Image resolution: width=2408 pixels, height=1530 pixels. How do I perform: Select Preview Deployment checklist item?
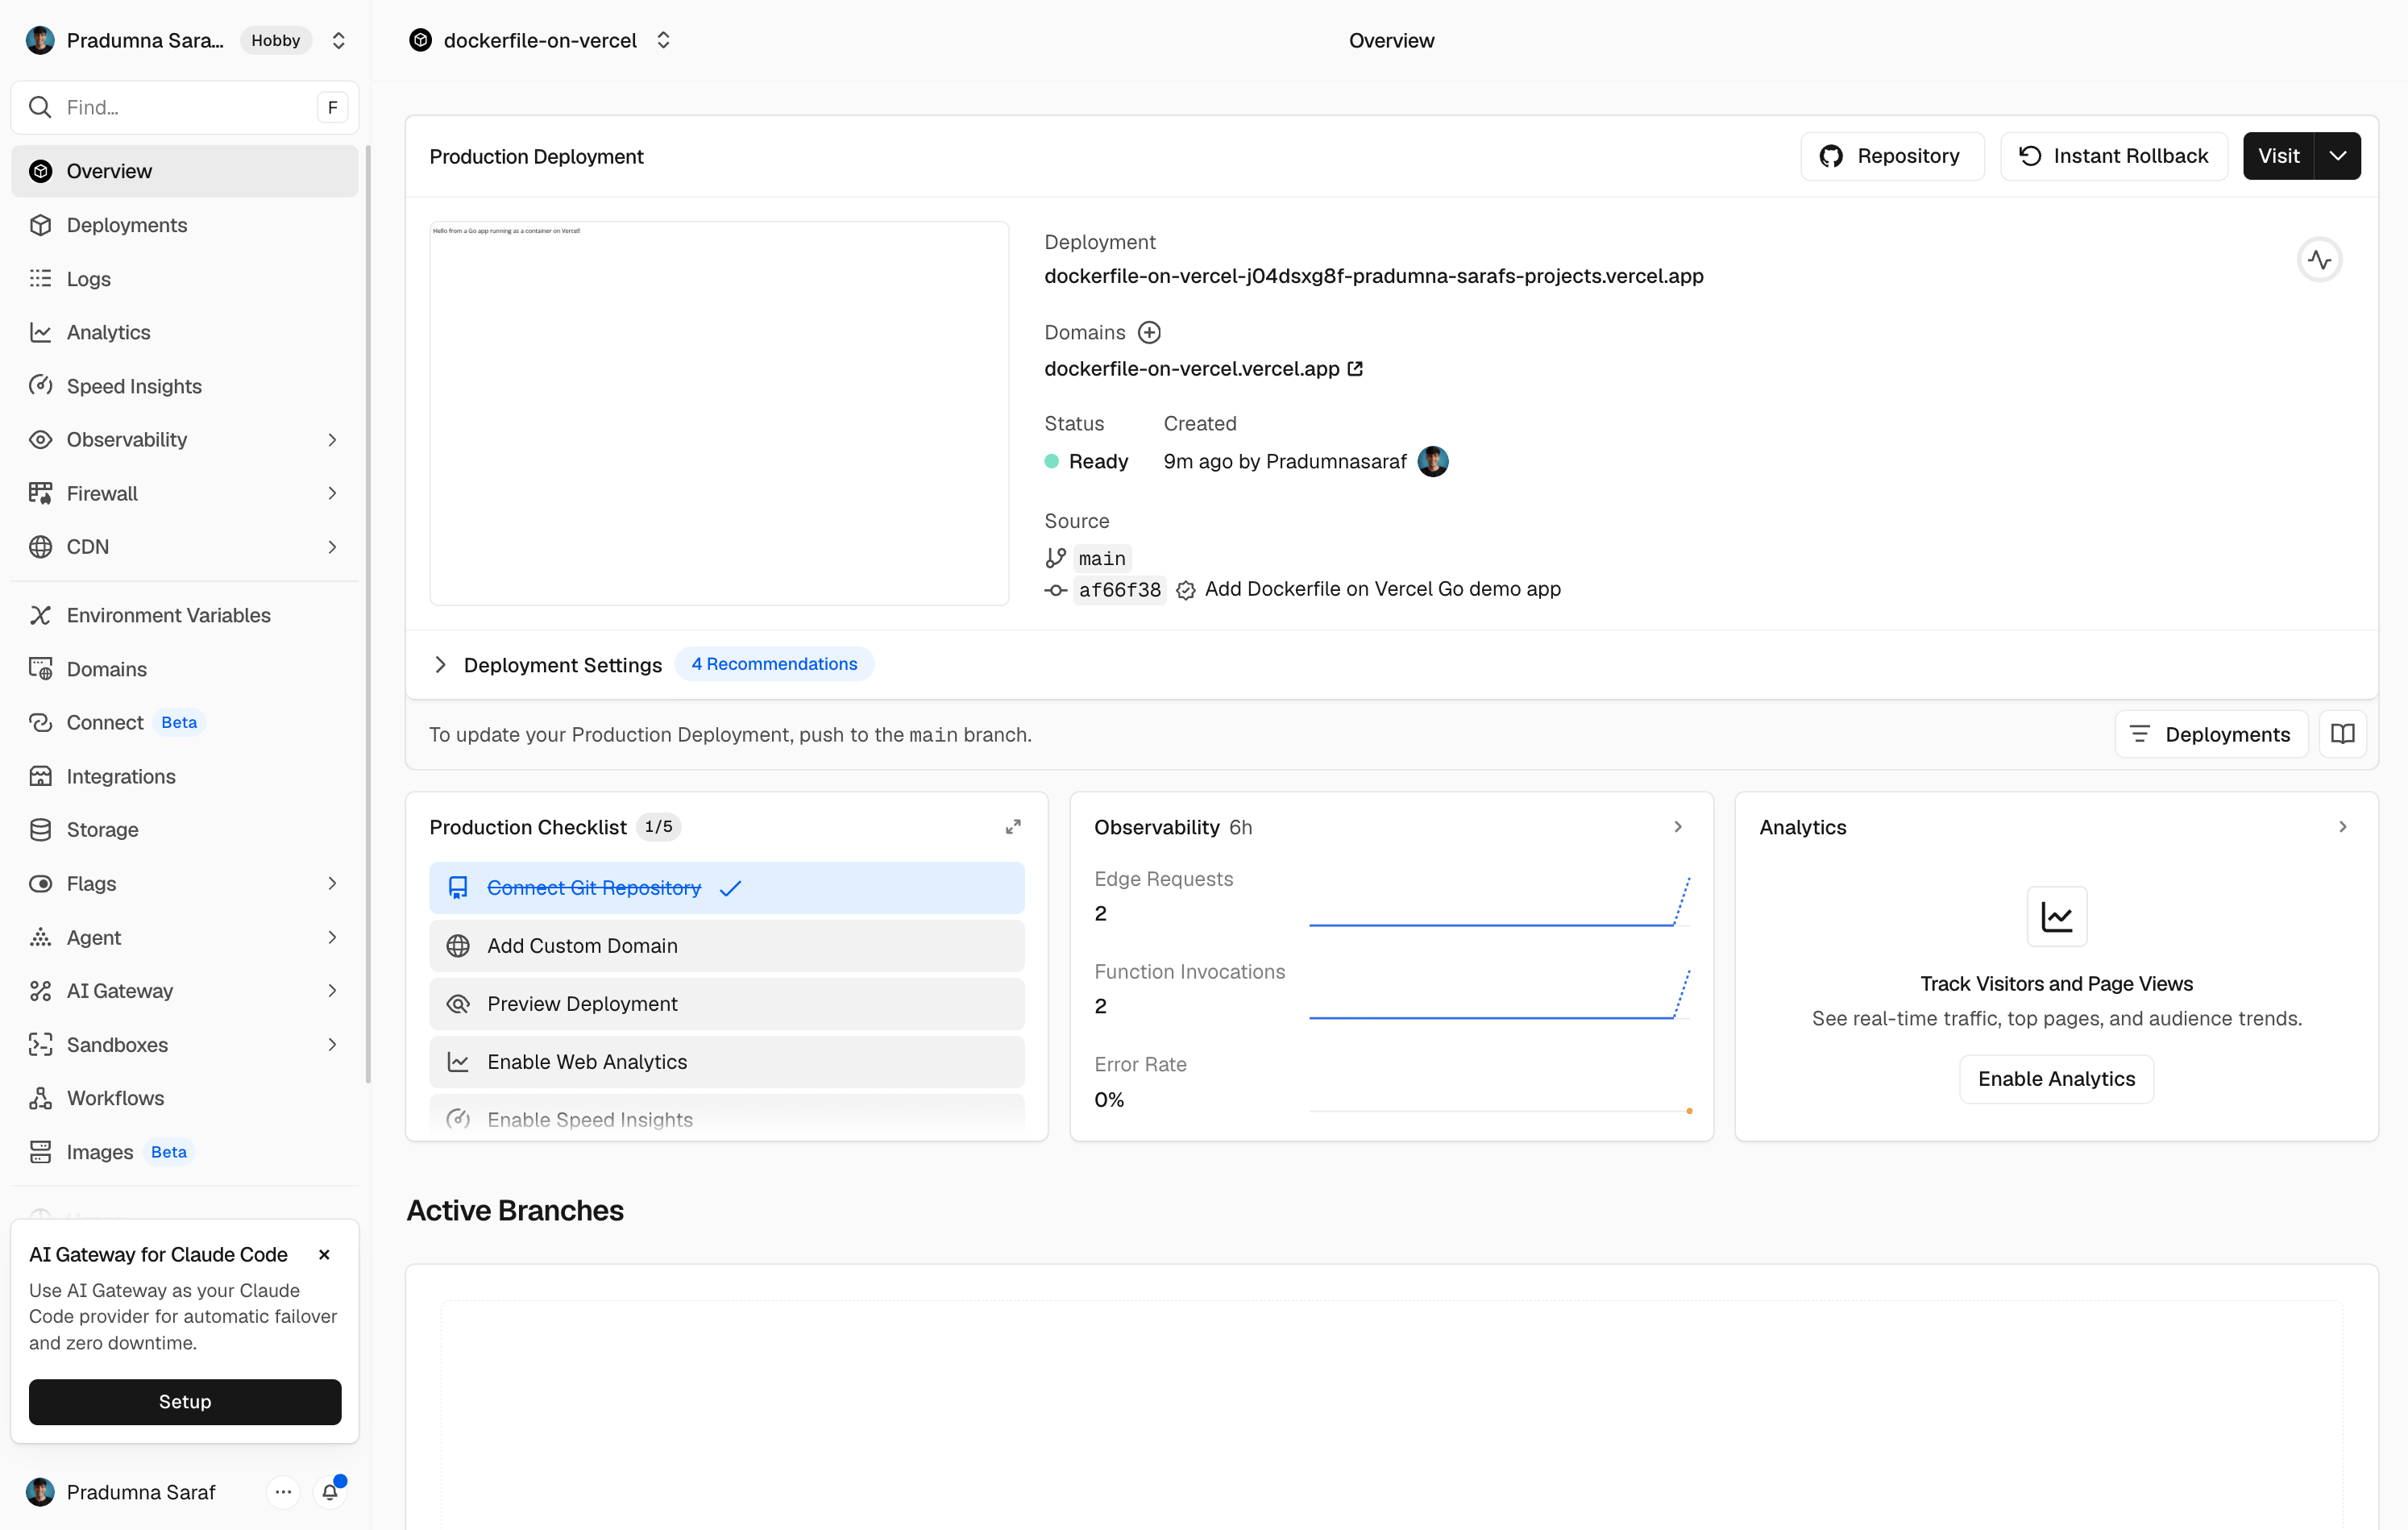[727, 1004]
